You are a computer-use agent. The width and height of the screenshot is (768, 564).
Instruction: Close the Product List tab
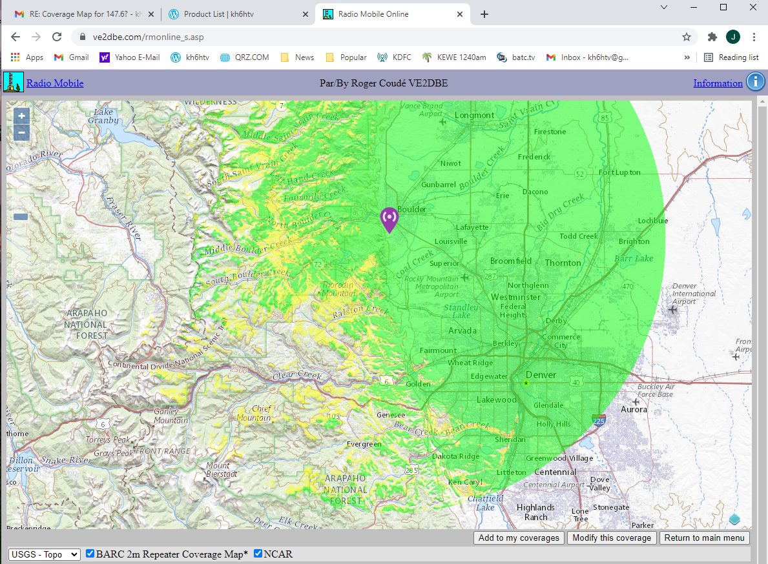pos(305,14)
